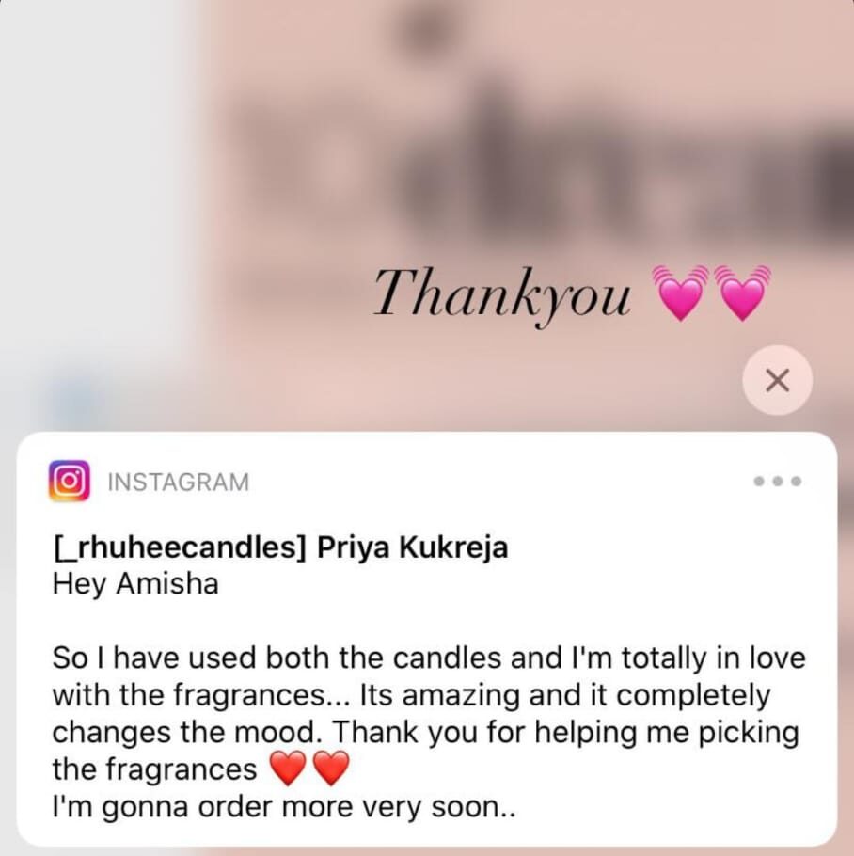Screen dimensions: 854x856
Task: Open sender name Priya Kukreja
Action: pyautogui.click(x=412, y=547)
